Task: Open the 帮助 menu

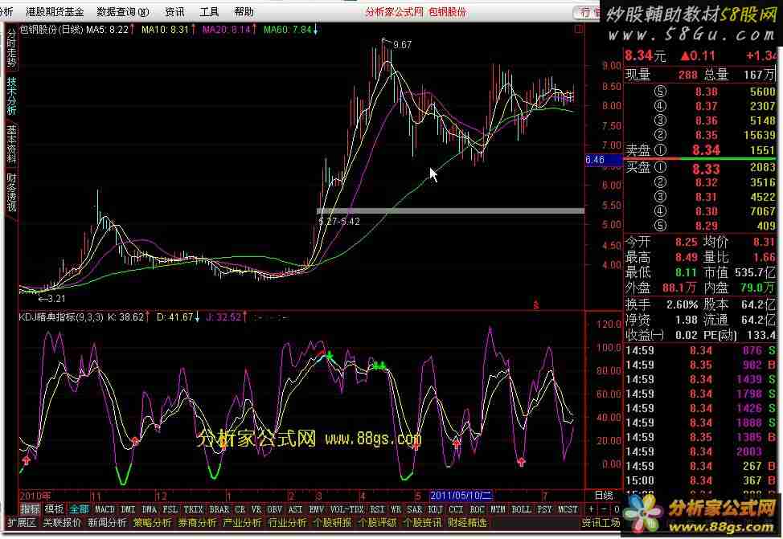Action: click(244, 11)
